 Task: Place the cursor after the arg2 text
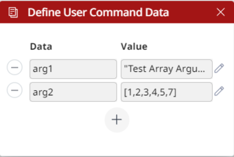coord(54,92)
